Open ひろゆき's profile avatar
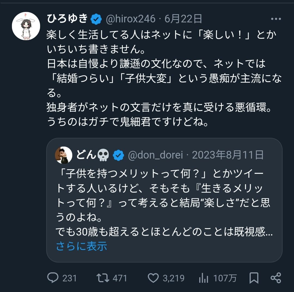 click(26, 26)
